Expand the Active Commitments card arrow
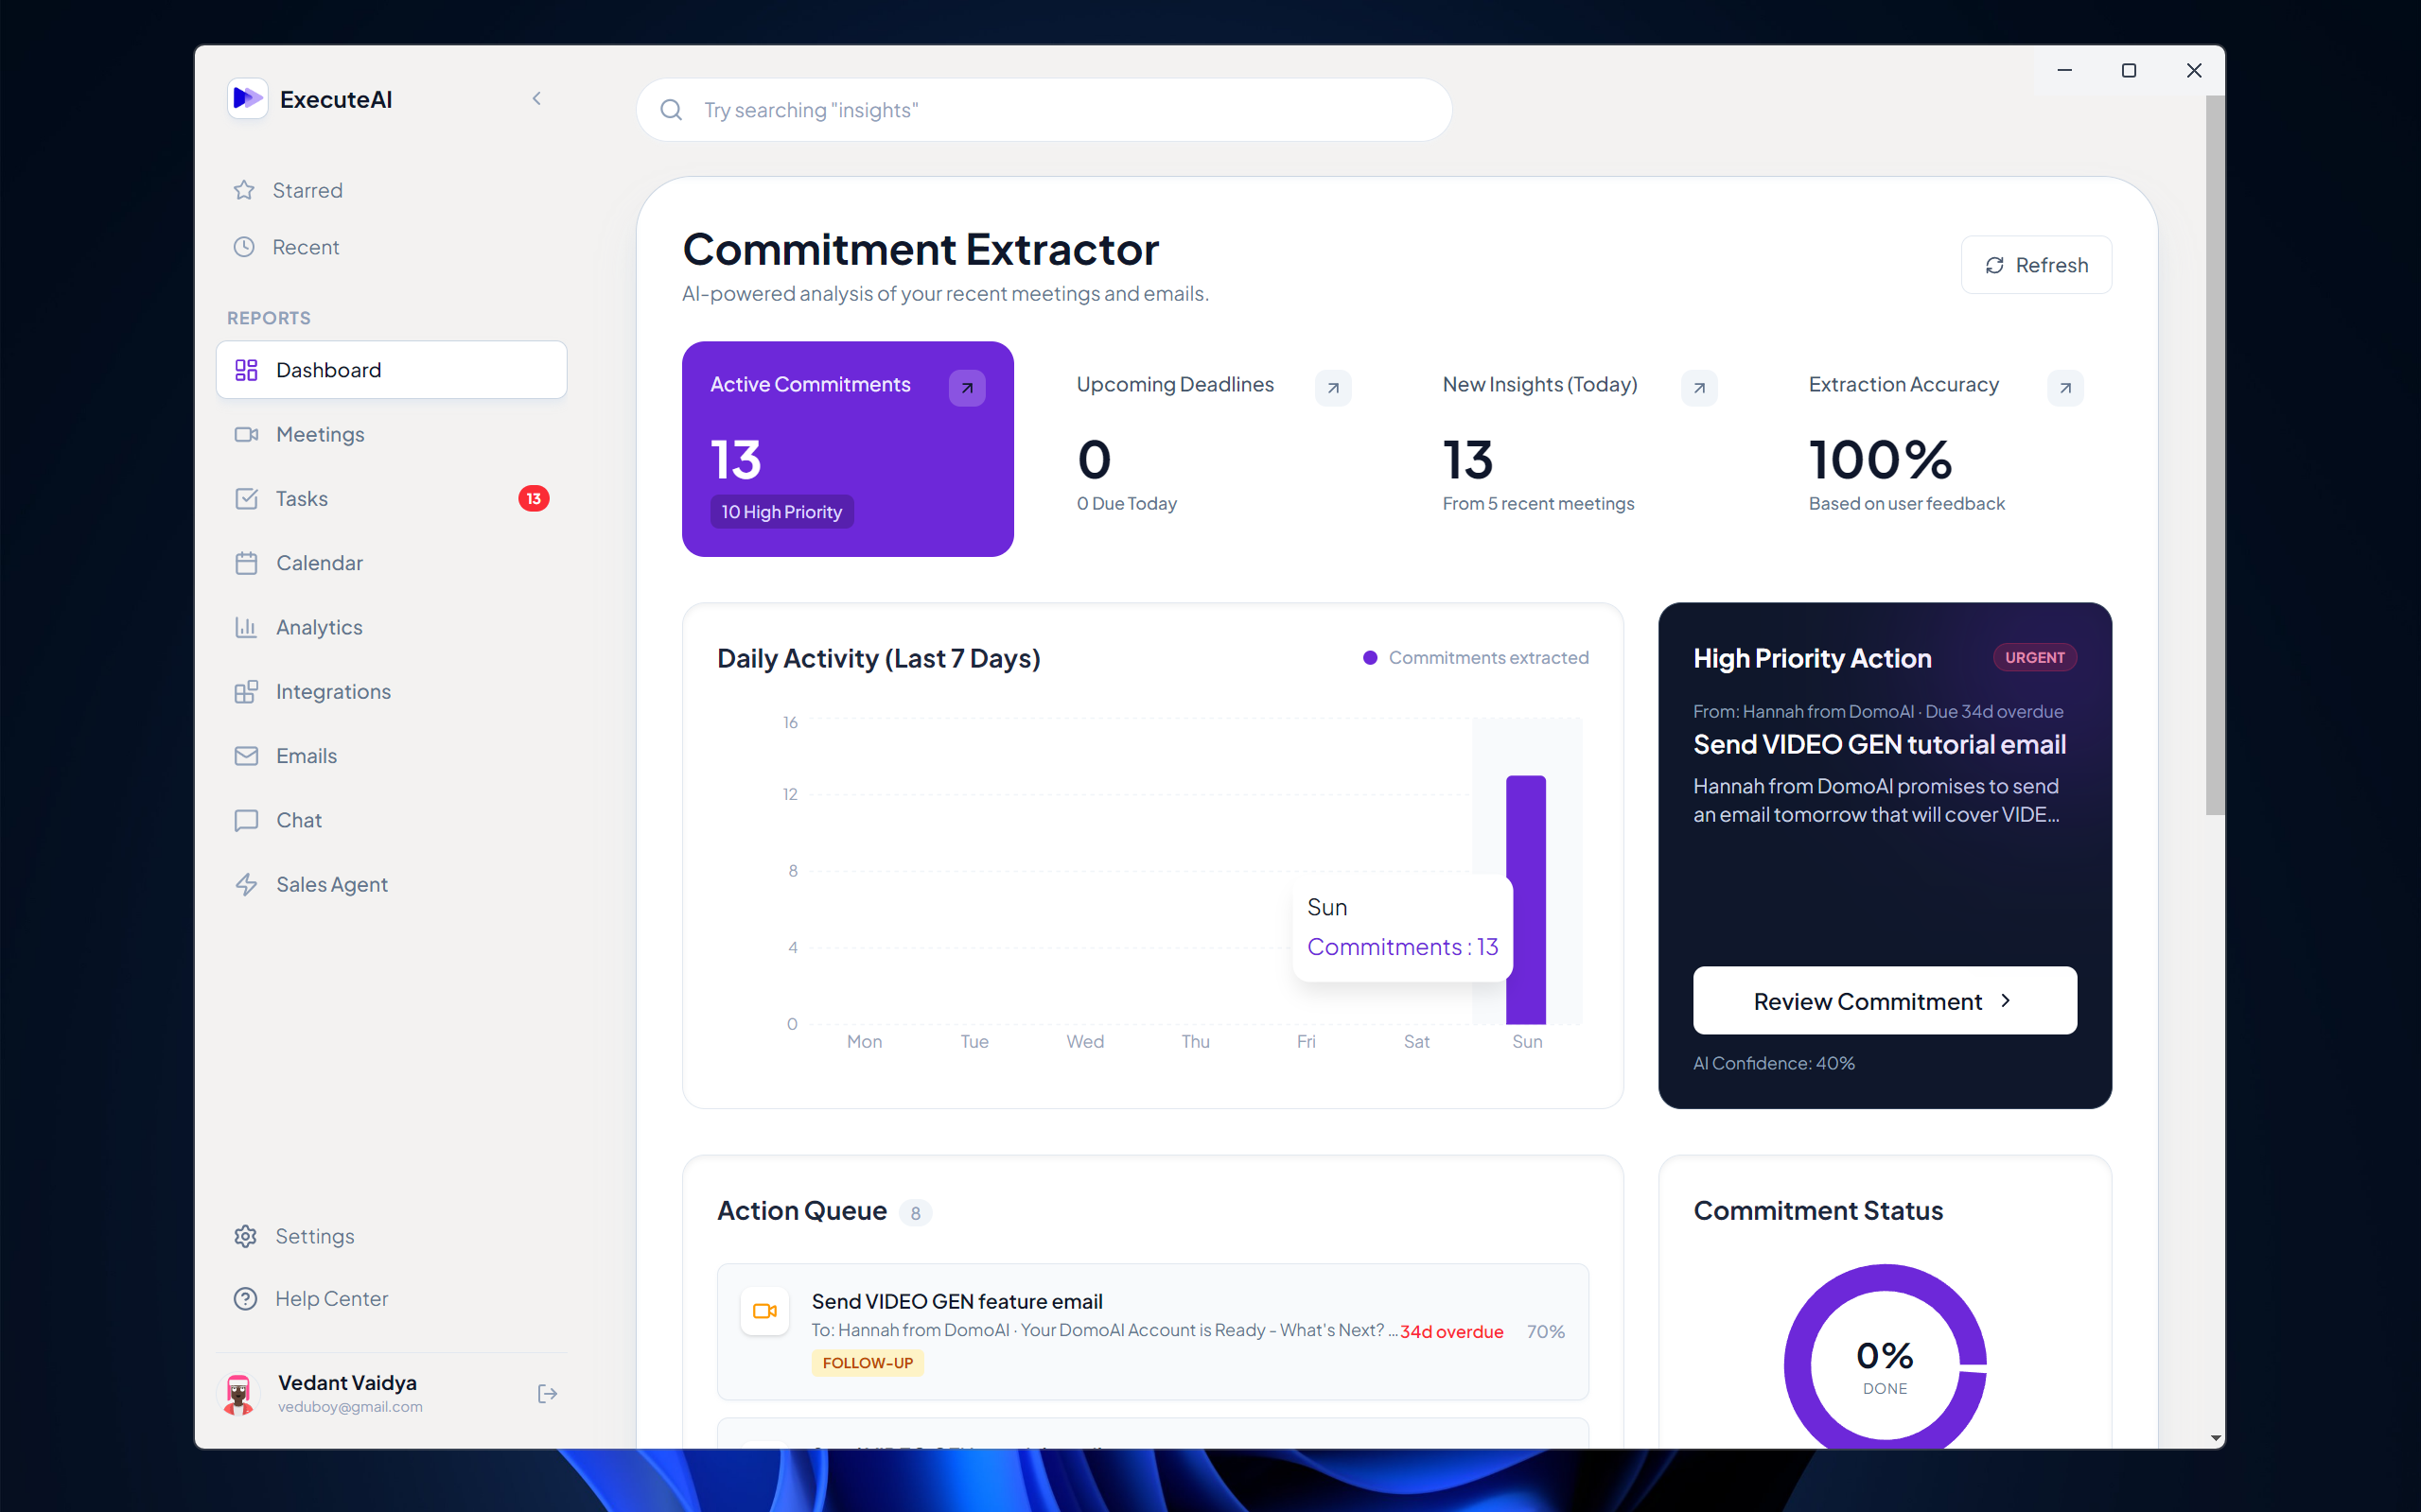 [x=966, y=388]
